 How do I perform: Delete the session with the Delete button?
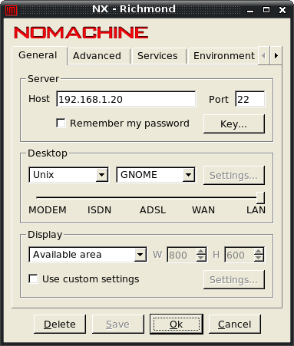[x=60, y=325]
